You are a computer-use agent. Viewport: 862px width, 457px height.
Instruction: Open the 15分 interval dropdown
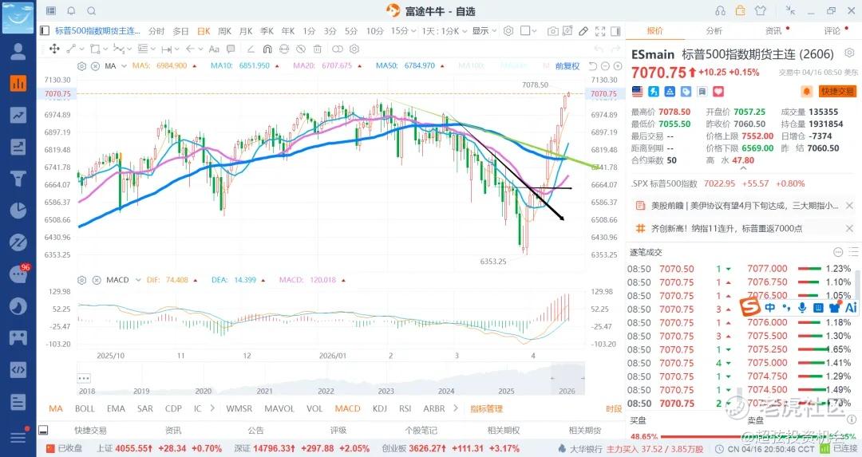(x=403, y=31)
